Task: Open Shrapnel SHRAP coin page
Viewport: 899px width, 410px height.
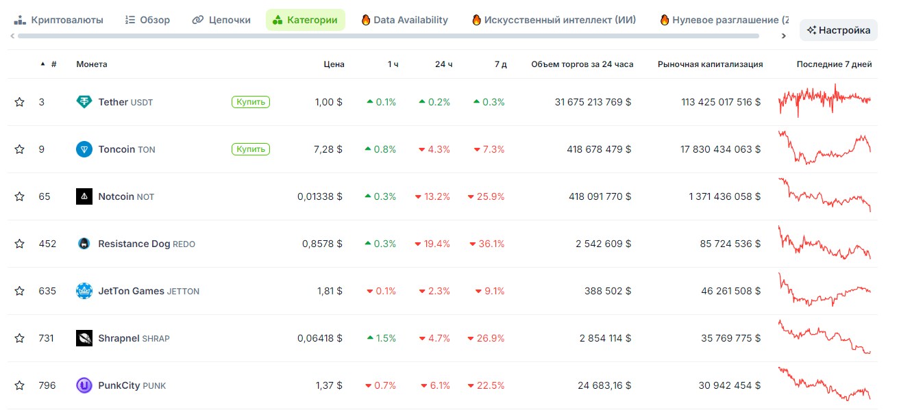Action: 134,338
